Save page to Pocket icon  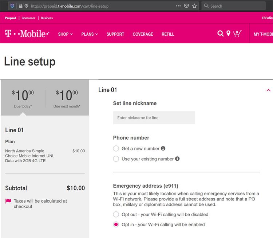point(186,6)
